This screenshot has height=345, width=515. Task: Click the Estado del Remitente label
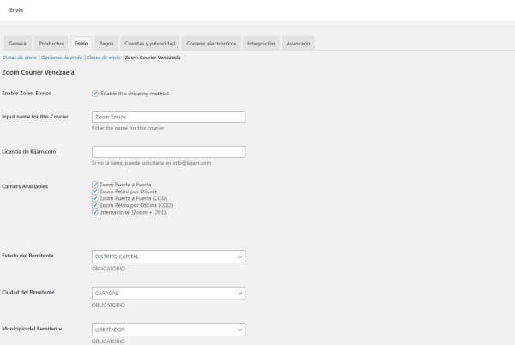27,256
